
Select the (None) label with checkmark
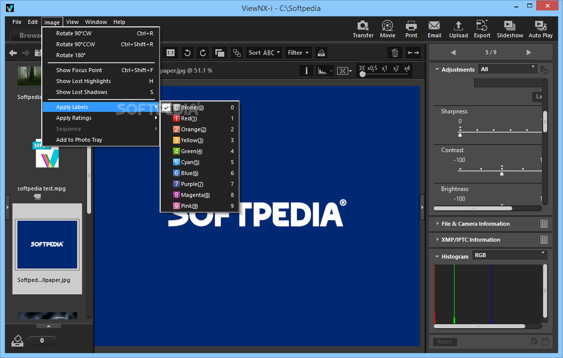(x=199, y=107)
